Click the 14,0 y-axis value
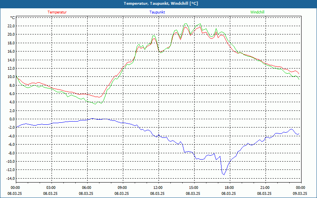 pyautogui.click(x=11, y=60)
